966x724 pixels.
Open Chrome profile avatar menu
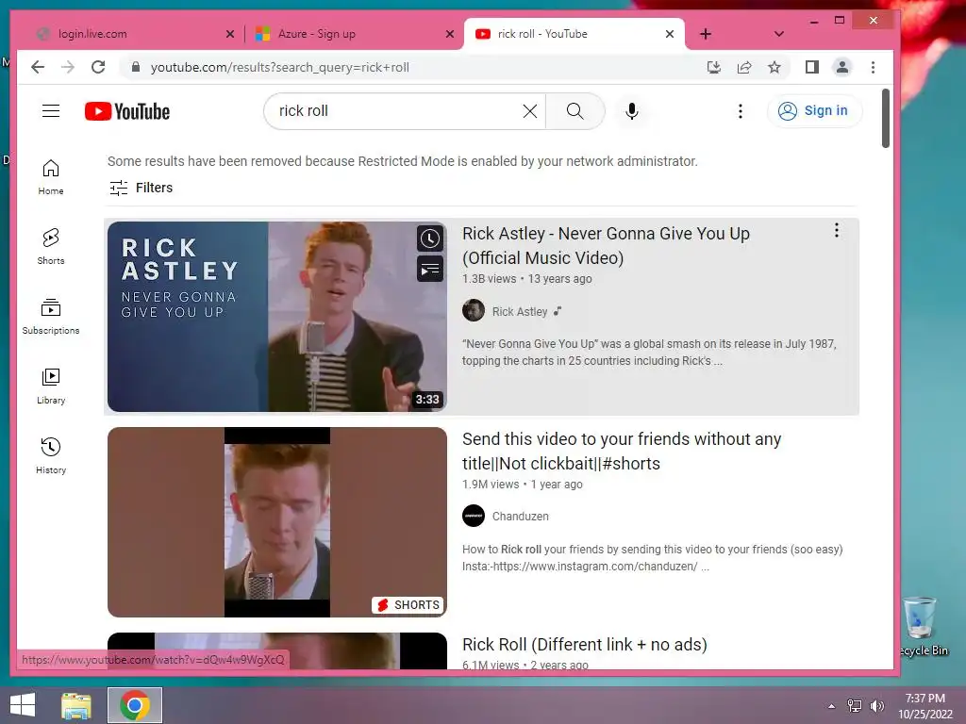pos(842,67)
